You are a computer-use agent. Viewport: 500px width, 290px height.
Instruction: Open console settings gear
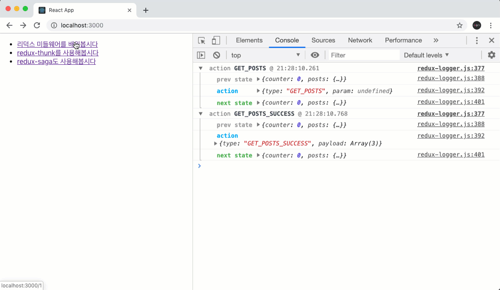491,55
